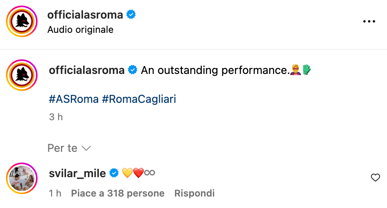Click the "An outstanding performance." caption text
Image resolution: width=387 pixels, height=208 pixels.
(214, 70)
